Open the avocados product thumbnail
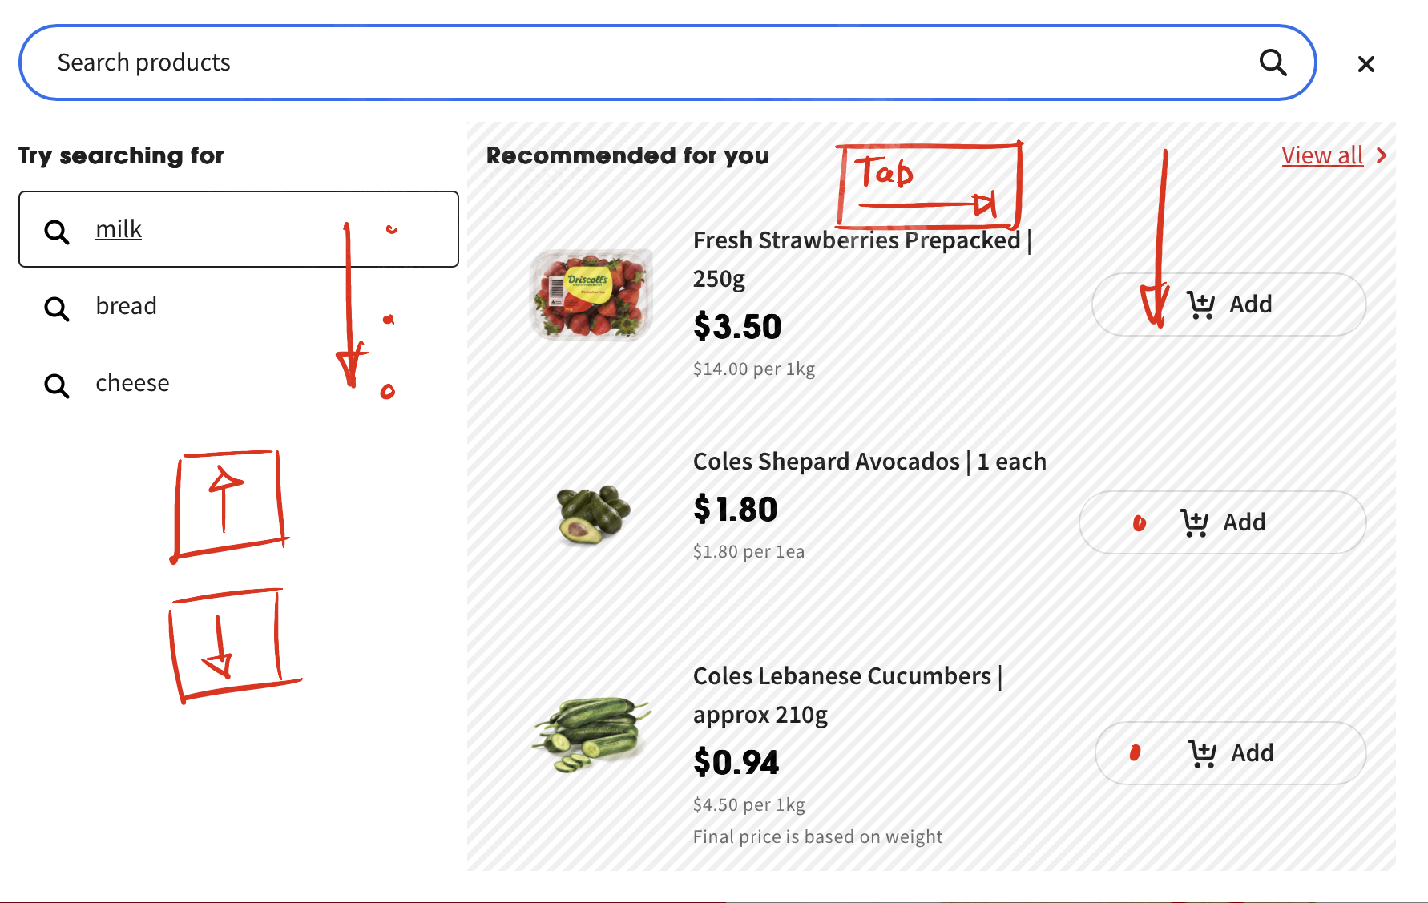The height and width of the screenshot is (903, 1428). [593, 514]
